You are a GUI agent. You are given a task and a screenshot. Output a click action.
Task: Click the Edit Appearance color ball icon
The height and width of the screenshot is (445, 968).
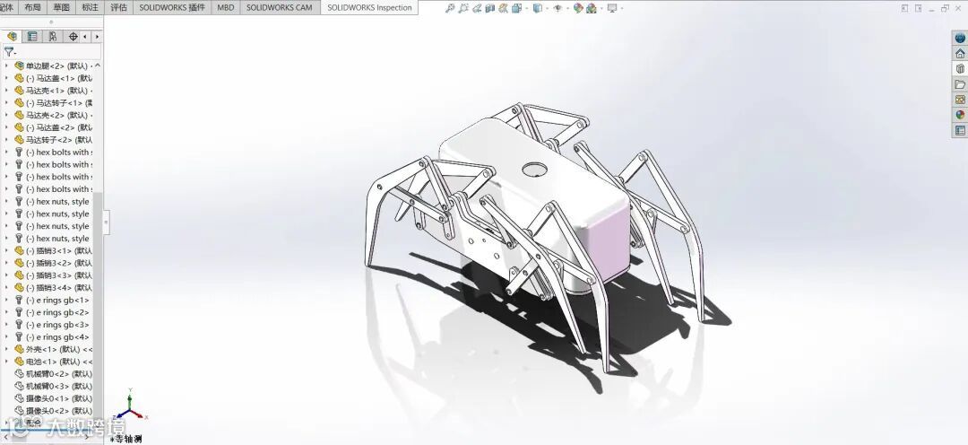[x=578, y=8]
